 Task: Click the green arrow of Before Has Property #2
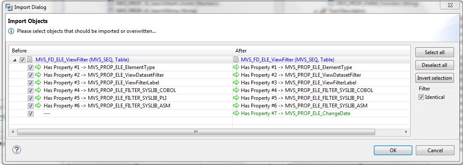pos(39,75)
